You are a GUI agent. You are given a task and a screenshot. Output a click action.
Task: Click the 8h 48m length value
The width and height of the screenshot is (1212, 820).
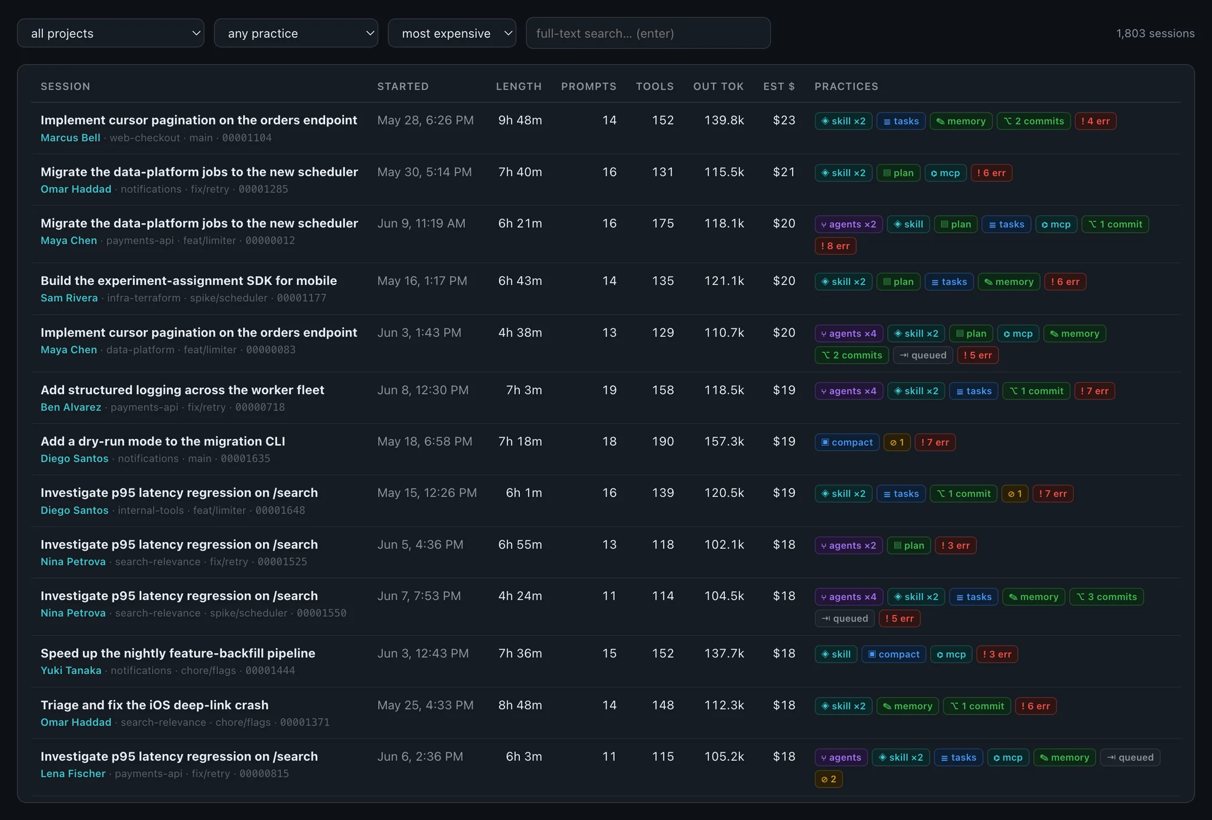520,705
